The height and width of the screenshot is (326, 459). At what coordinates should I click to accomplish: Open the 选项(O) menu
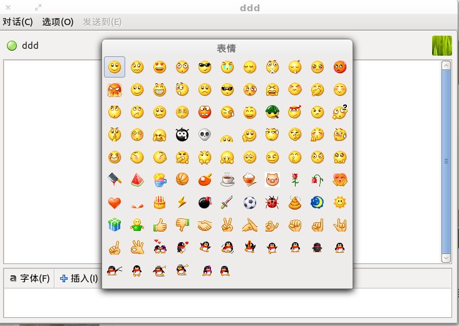tap(58, 22)
